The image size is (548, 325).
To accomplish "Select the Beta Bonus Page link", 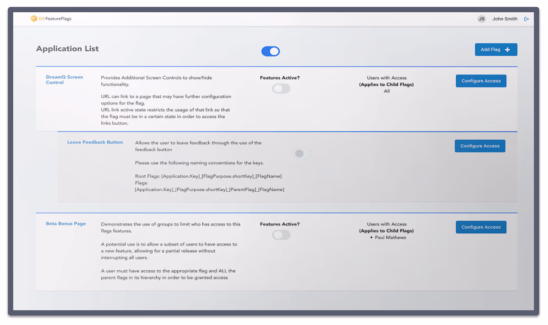I will 66,224.
